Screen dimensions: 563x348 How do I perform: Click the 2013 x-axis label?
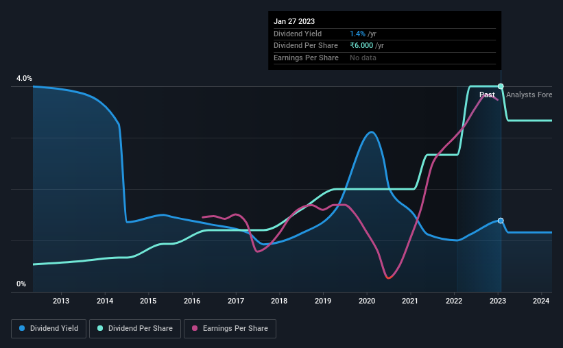(x=61, y=301)
